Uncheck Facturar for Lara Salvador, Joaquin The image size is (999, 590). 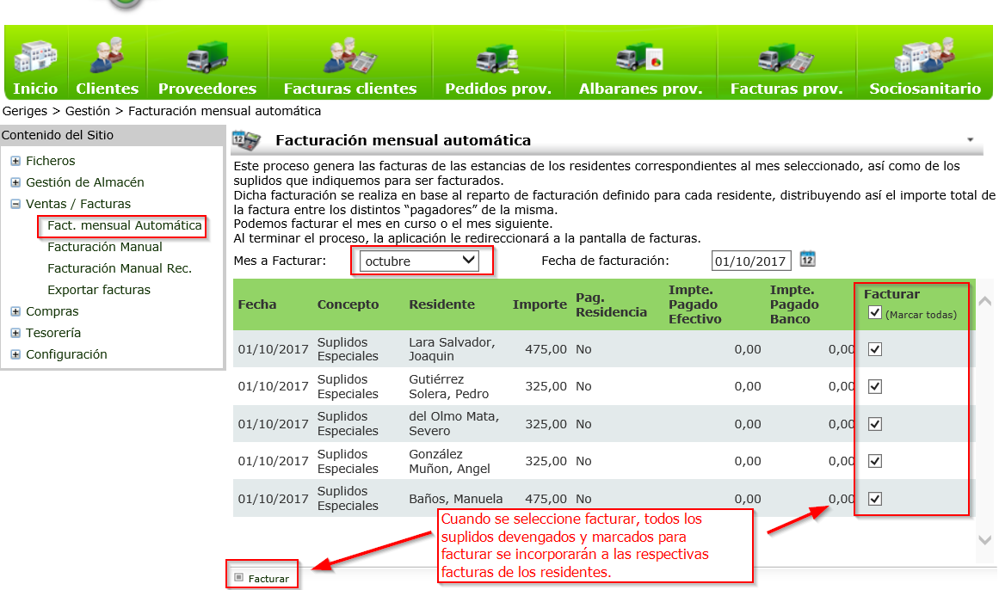(875, 348)
